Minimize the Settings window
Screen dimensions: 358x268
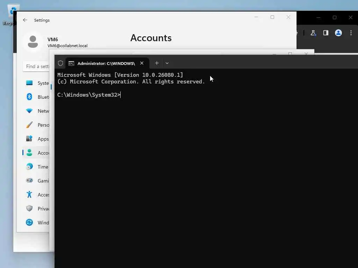pos(256,17)
